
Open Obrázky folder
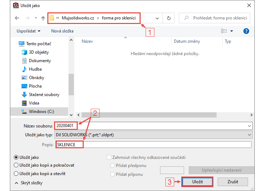coord(37,78)
